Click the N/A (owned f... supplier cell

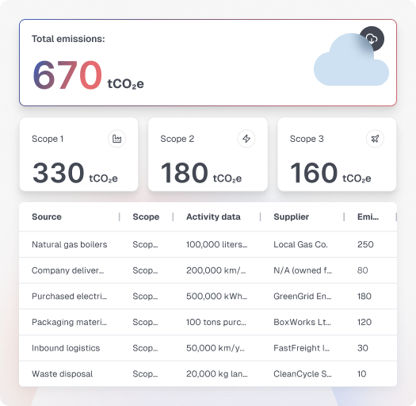303,270
